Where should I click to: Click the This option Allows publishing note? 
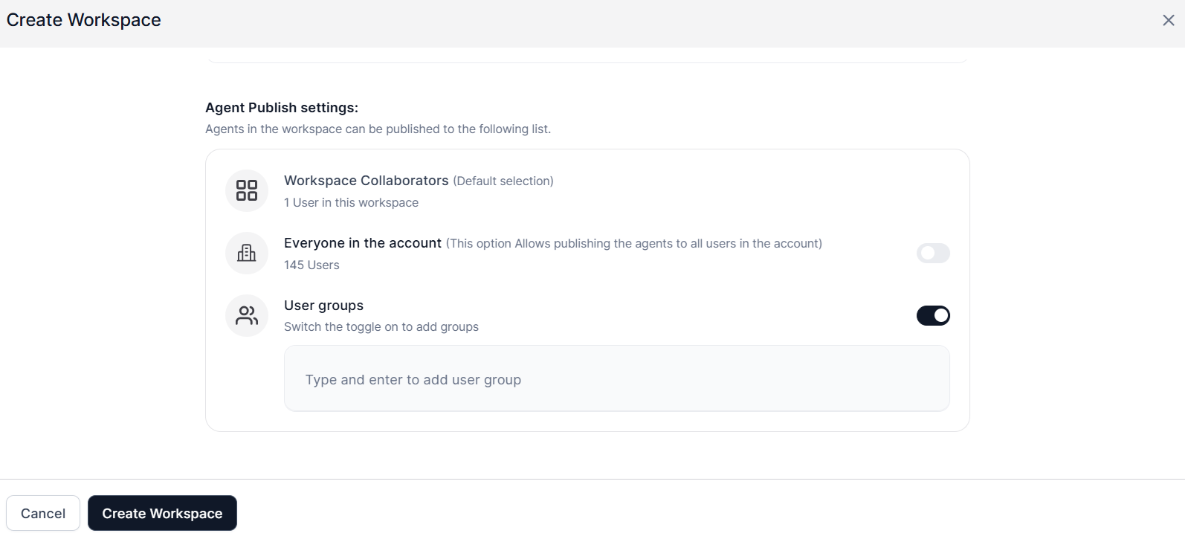634,243
